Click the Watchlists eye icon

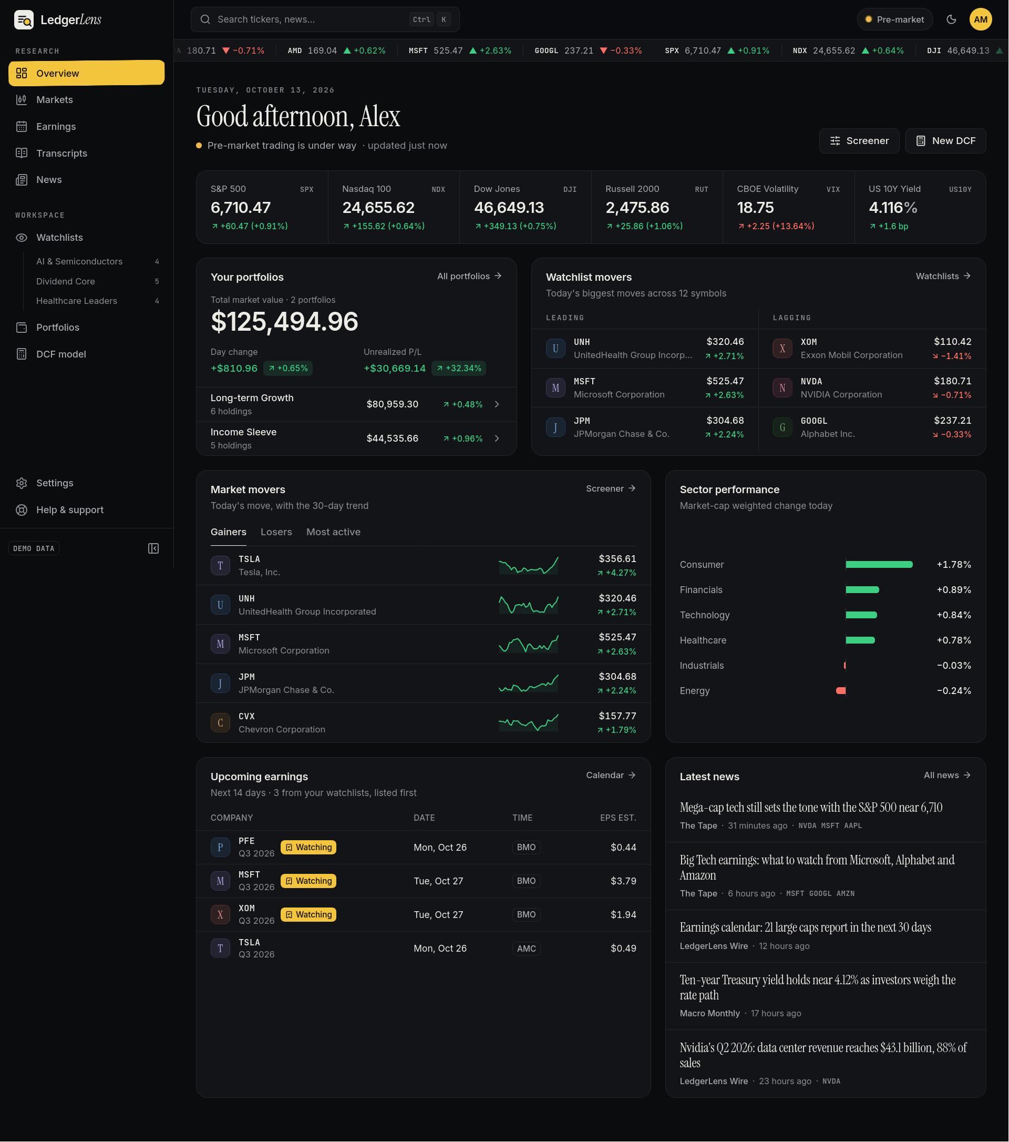click(22, 238)
